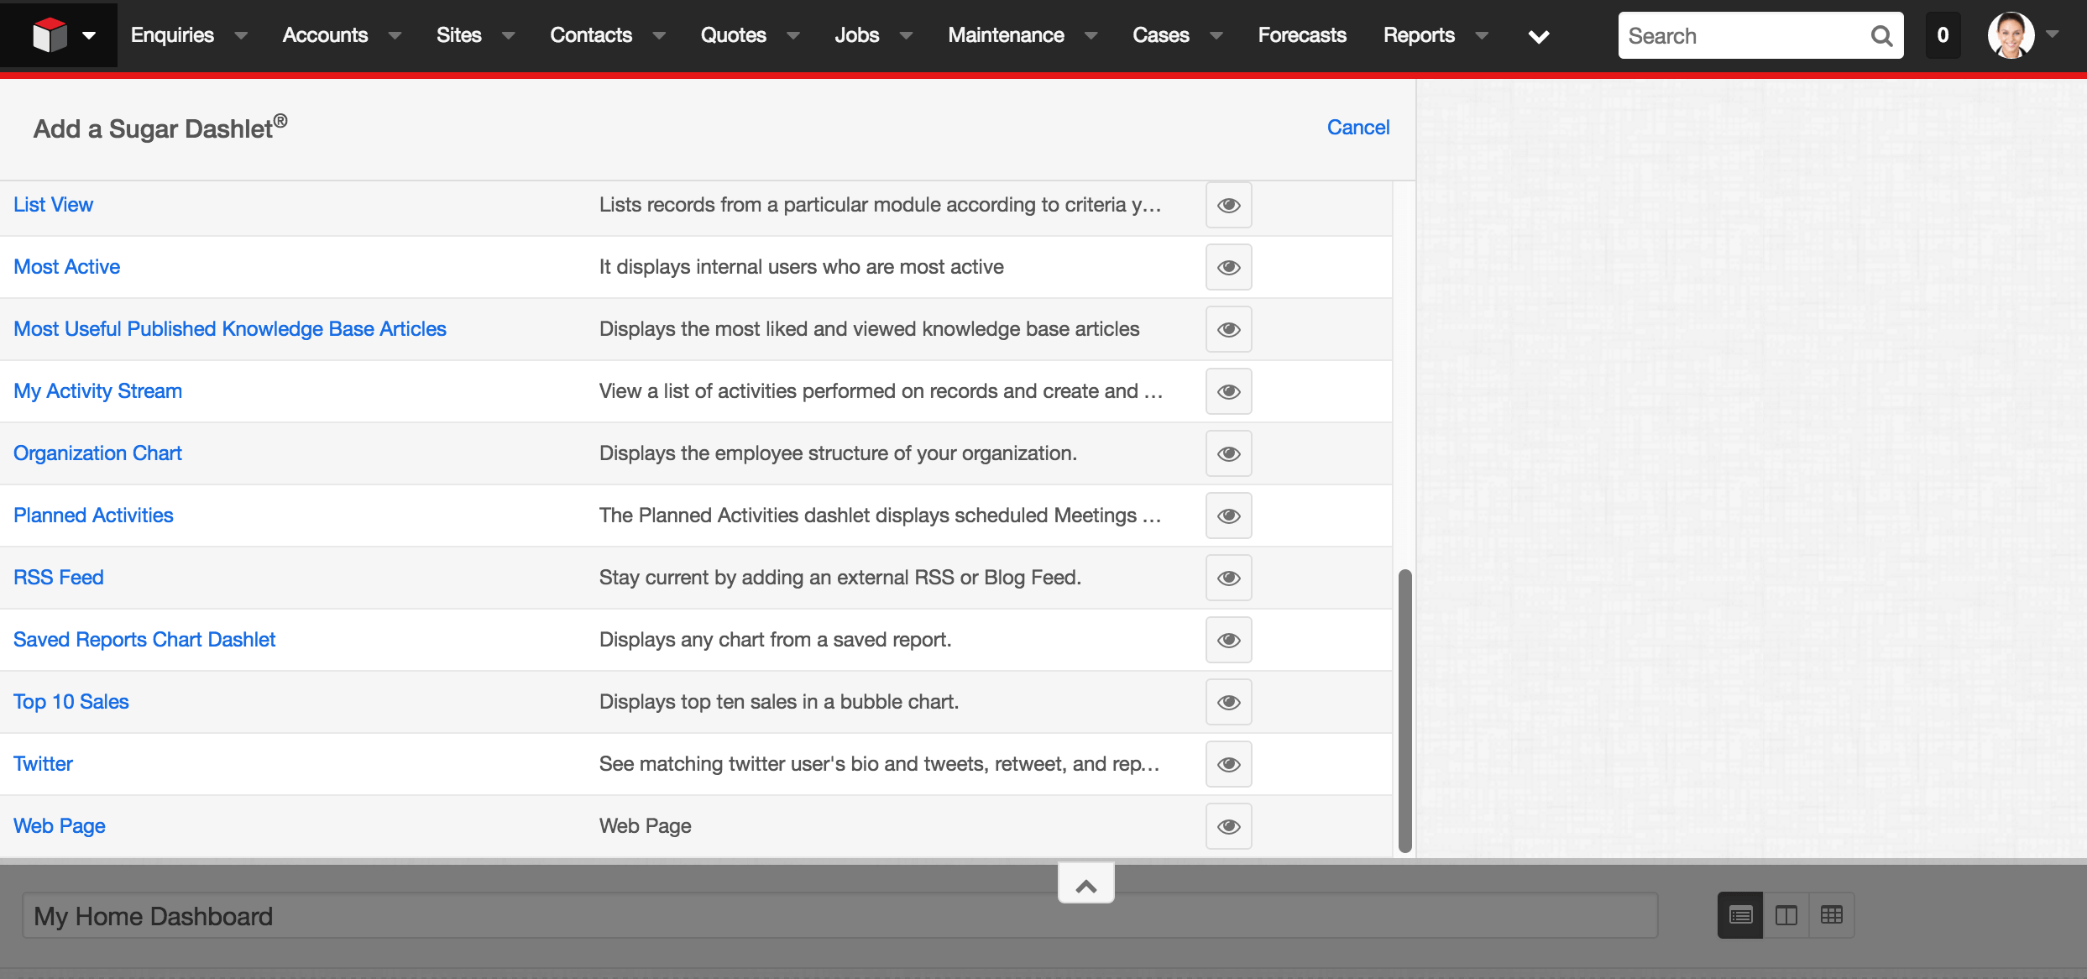
Task: Select Most Useful Published Knowledge Base Articles
Action: tap(230, 329)
